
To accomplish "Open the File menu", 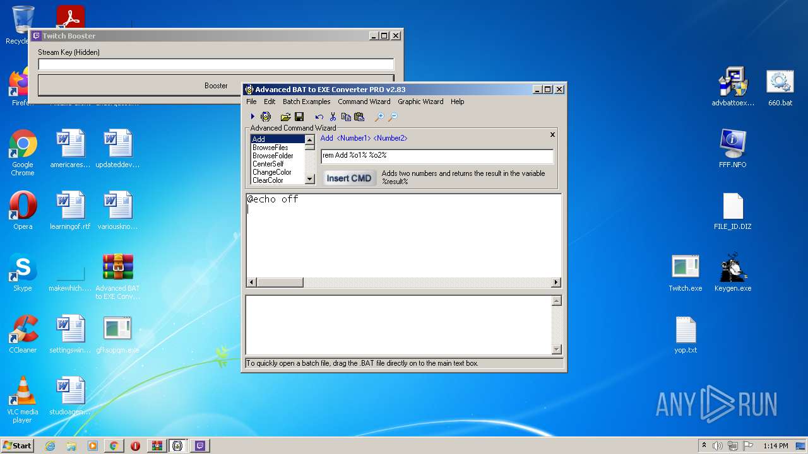I will pos(251,102).
